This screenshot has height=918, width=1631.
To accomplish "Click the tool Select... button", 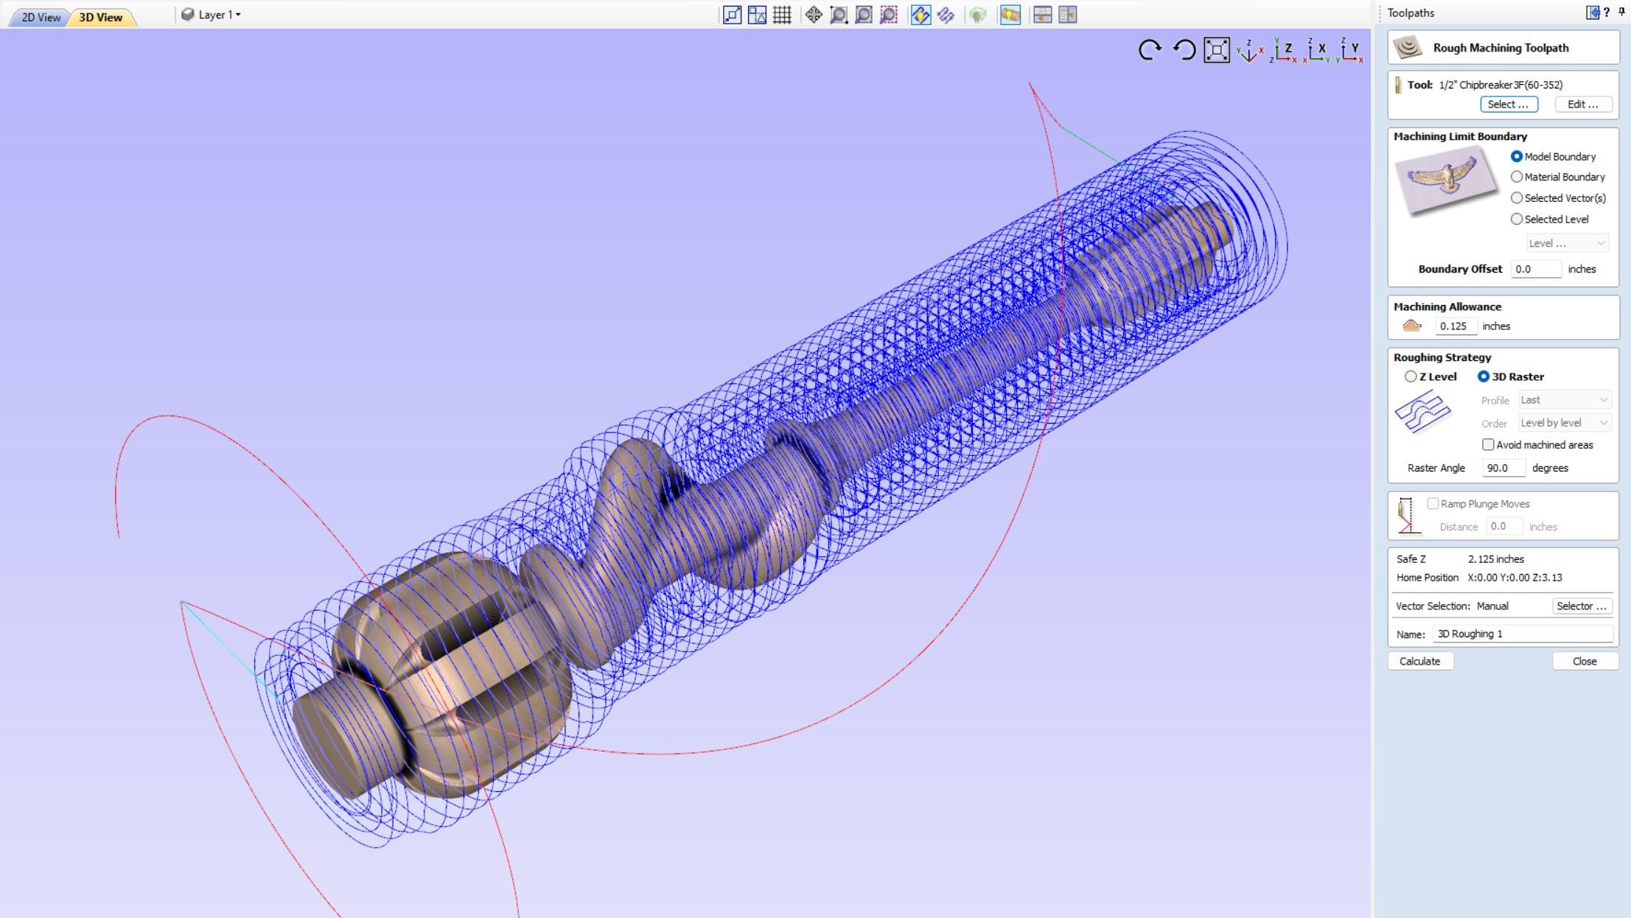I will coord(1509,105).
